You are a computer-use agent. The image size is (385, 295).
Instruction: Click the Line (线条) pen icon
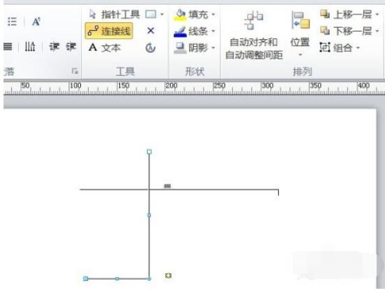click(180, 31)
